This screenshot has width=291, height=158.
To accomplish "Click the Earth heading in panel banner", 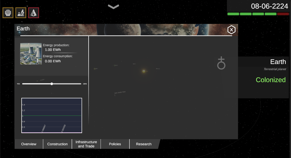I will pyautogui.click(x=23, y=29).
